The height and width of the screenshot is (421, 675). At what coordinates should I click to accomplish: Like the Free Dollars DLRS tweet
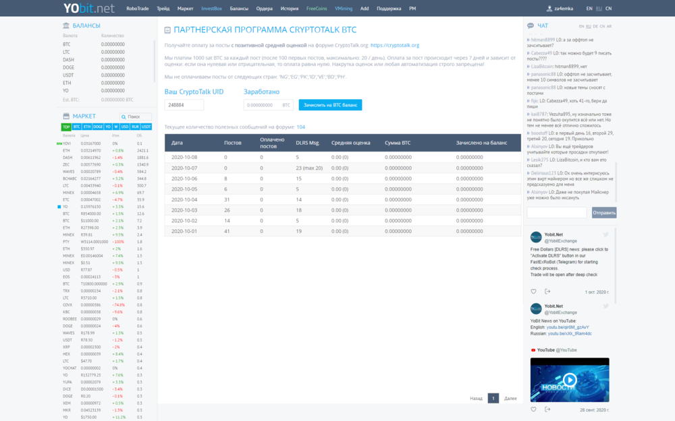point(533,291)
